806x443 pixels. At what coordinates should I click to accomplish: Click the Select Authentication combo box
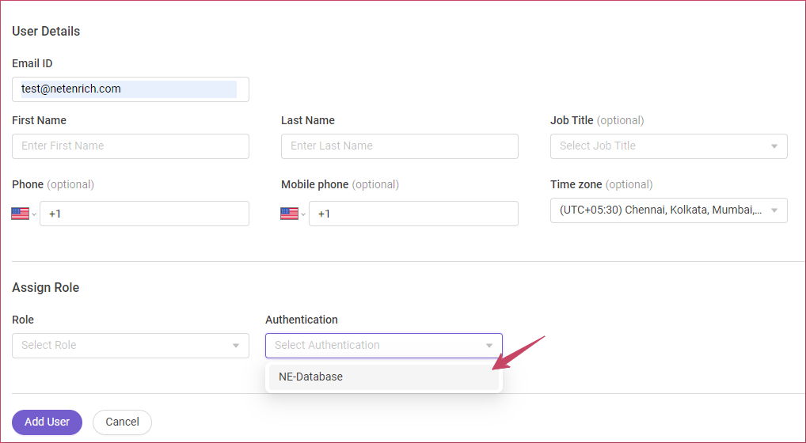click(384, 346)
